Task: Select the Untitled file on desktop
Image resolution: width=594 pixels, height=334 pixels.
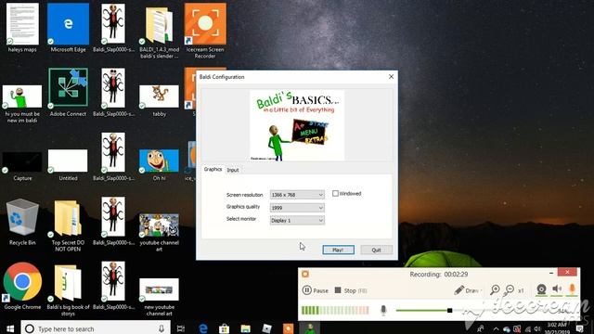Action: 68,165
